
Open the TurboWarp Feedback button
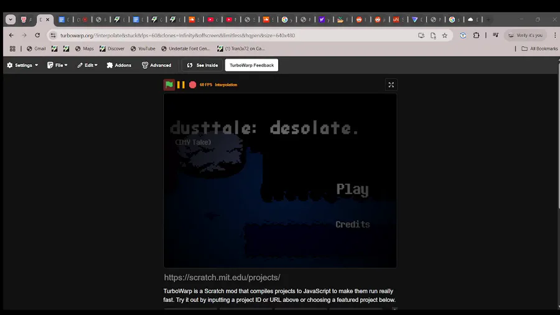[x=251, y=65]
